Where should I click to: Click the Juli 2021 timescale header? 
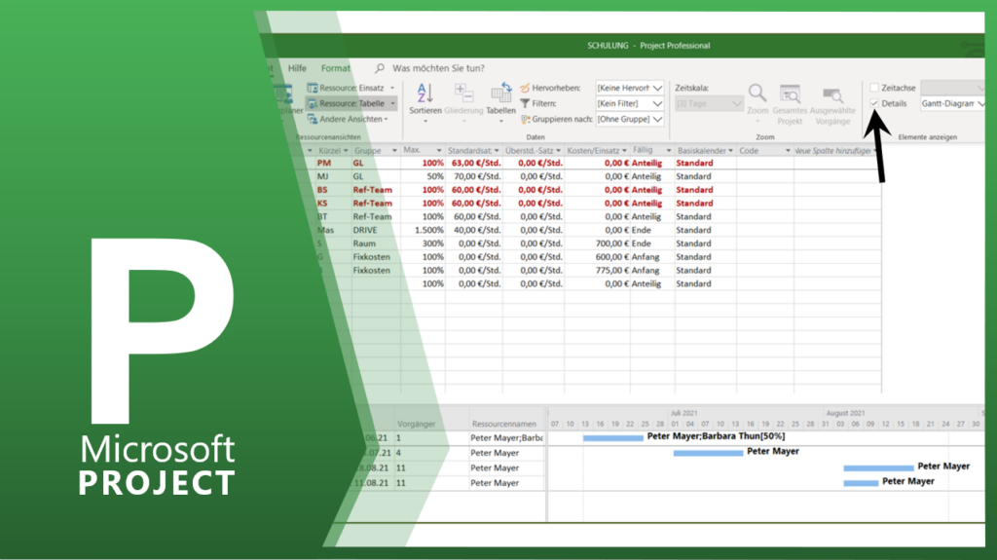coord(683,413)
